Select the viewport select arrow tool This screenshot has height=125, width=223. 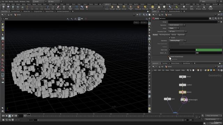coord(3,35)
